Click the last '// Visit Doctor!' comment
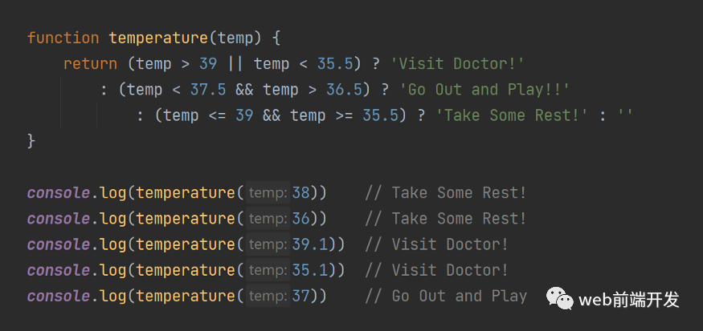 click(x=436, y=270)
